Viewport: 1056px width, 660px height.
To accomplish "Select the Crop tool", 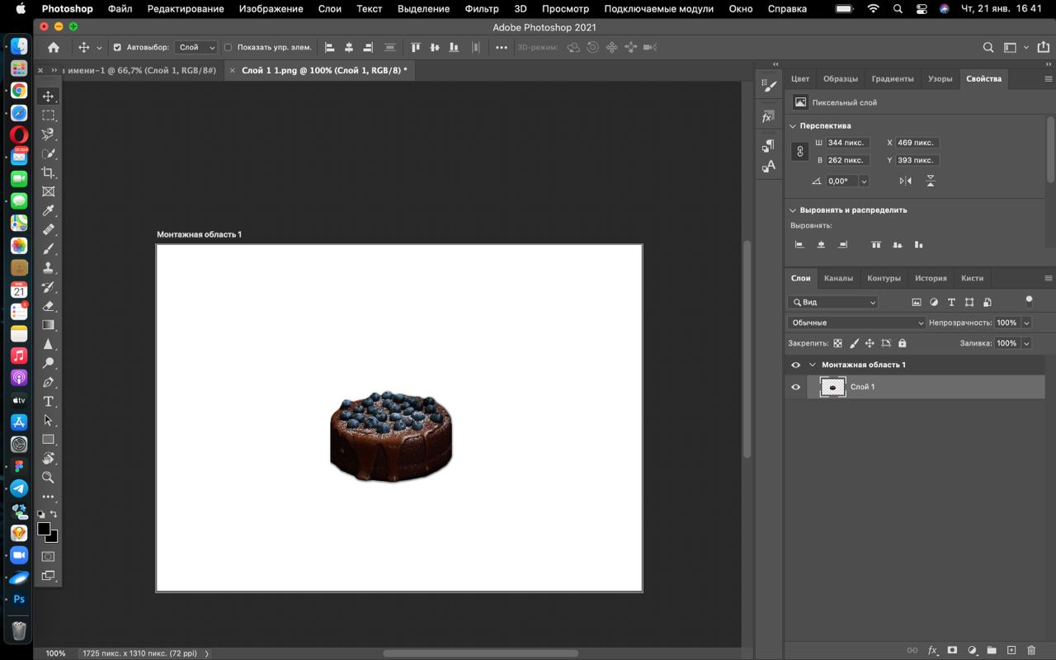I will (x=49, y=172).
